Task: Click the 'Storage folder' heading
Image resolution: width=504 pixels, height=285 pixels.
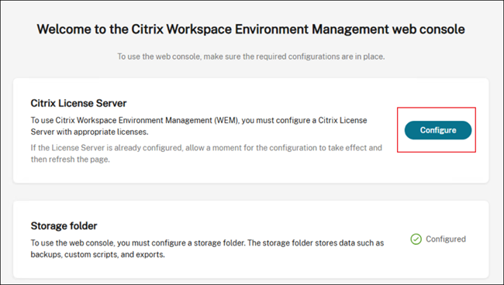Action: [64, 226]
